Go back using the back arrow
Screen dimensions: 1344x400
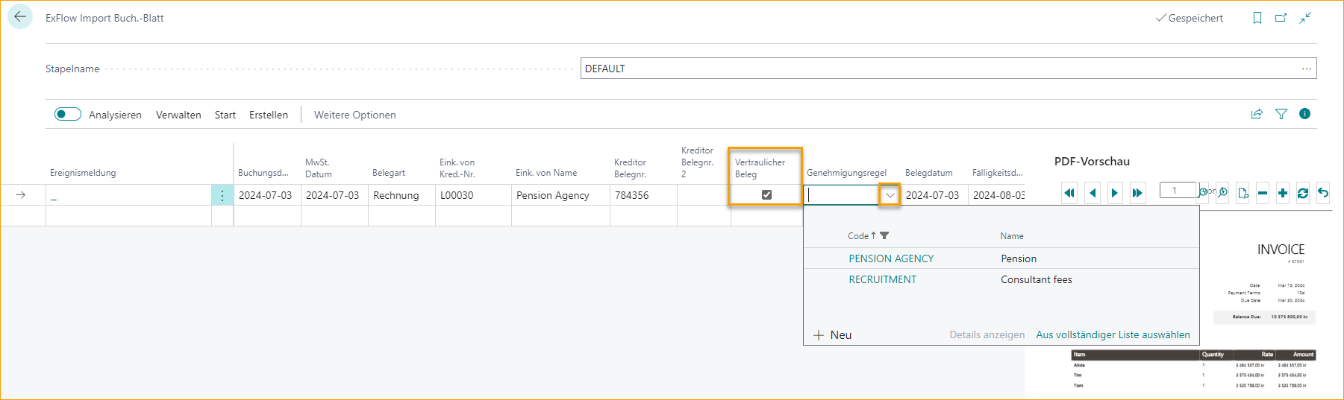tap(20, 17)
